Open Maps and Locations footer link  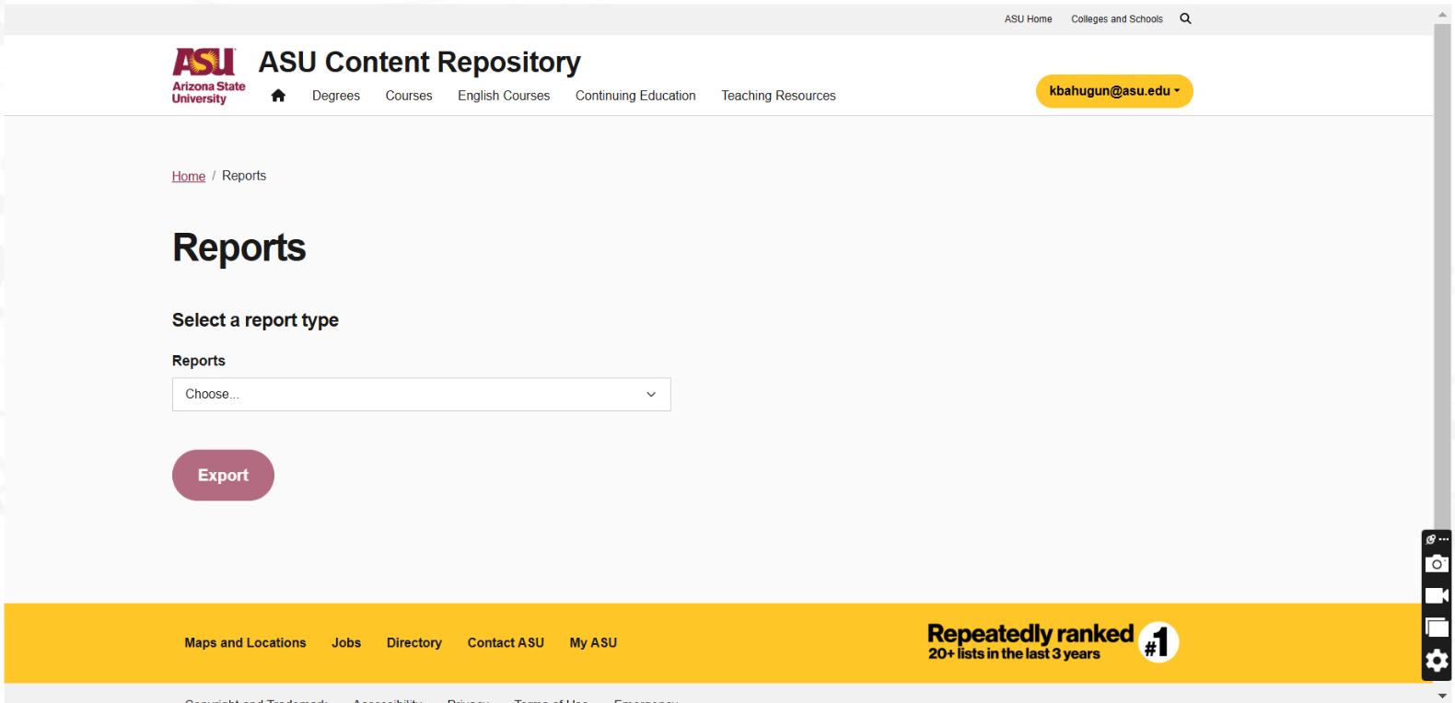pos(245,642)
